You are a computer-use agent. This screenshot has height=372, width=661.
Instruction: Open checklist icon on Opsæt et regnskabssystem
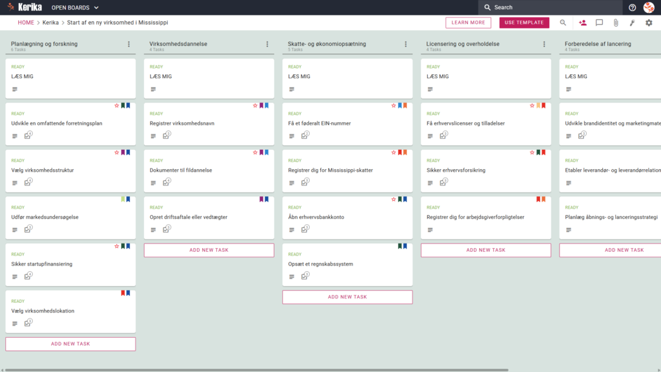[x=305, y=276]
